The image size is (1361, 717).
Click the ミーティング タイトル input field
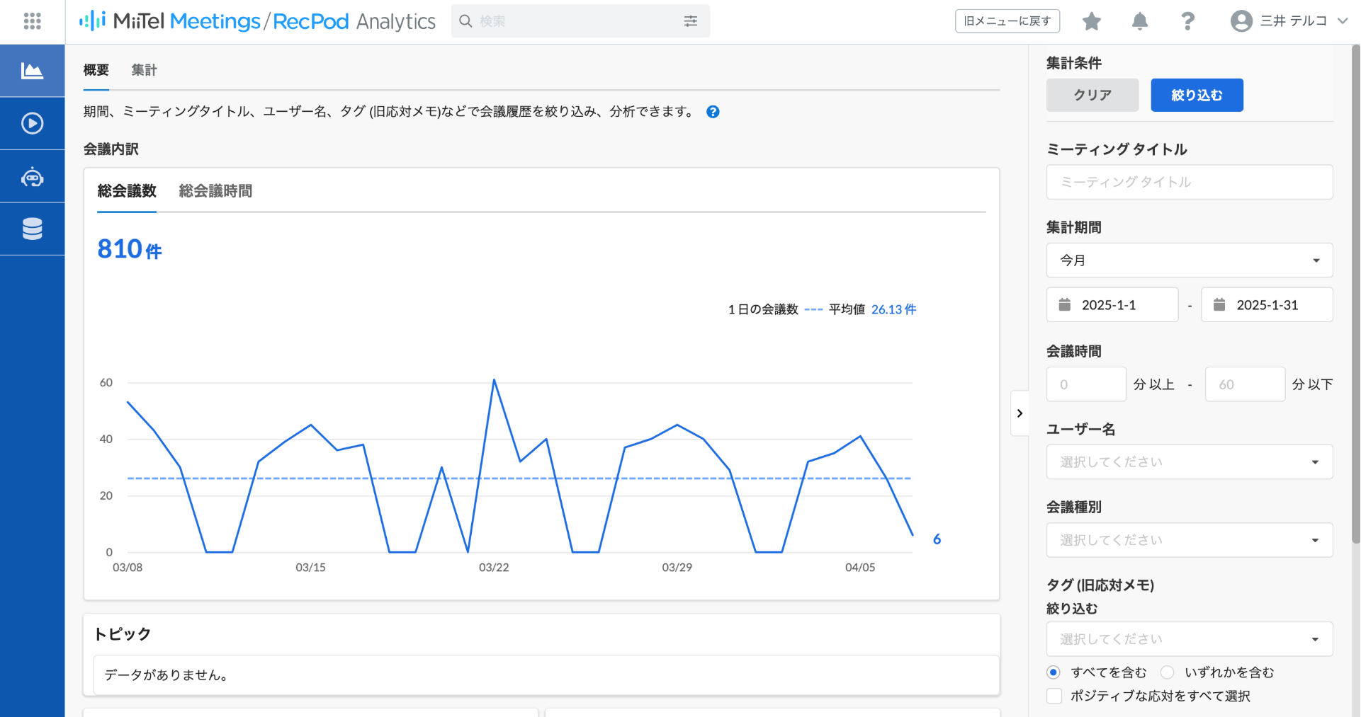(1190, 183)
